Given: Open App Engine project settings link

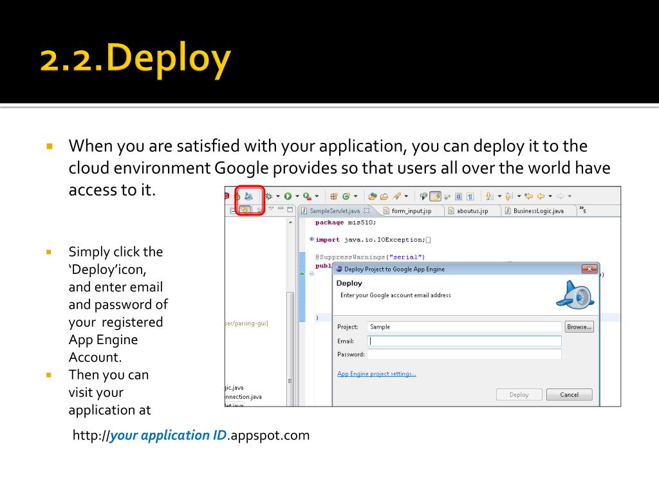Looking at the screenshot, I should tap(376, 374).
